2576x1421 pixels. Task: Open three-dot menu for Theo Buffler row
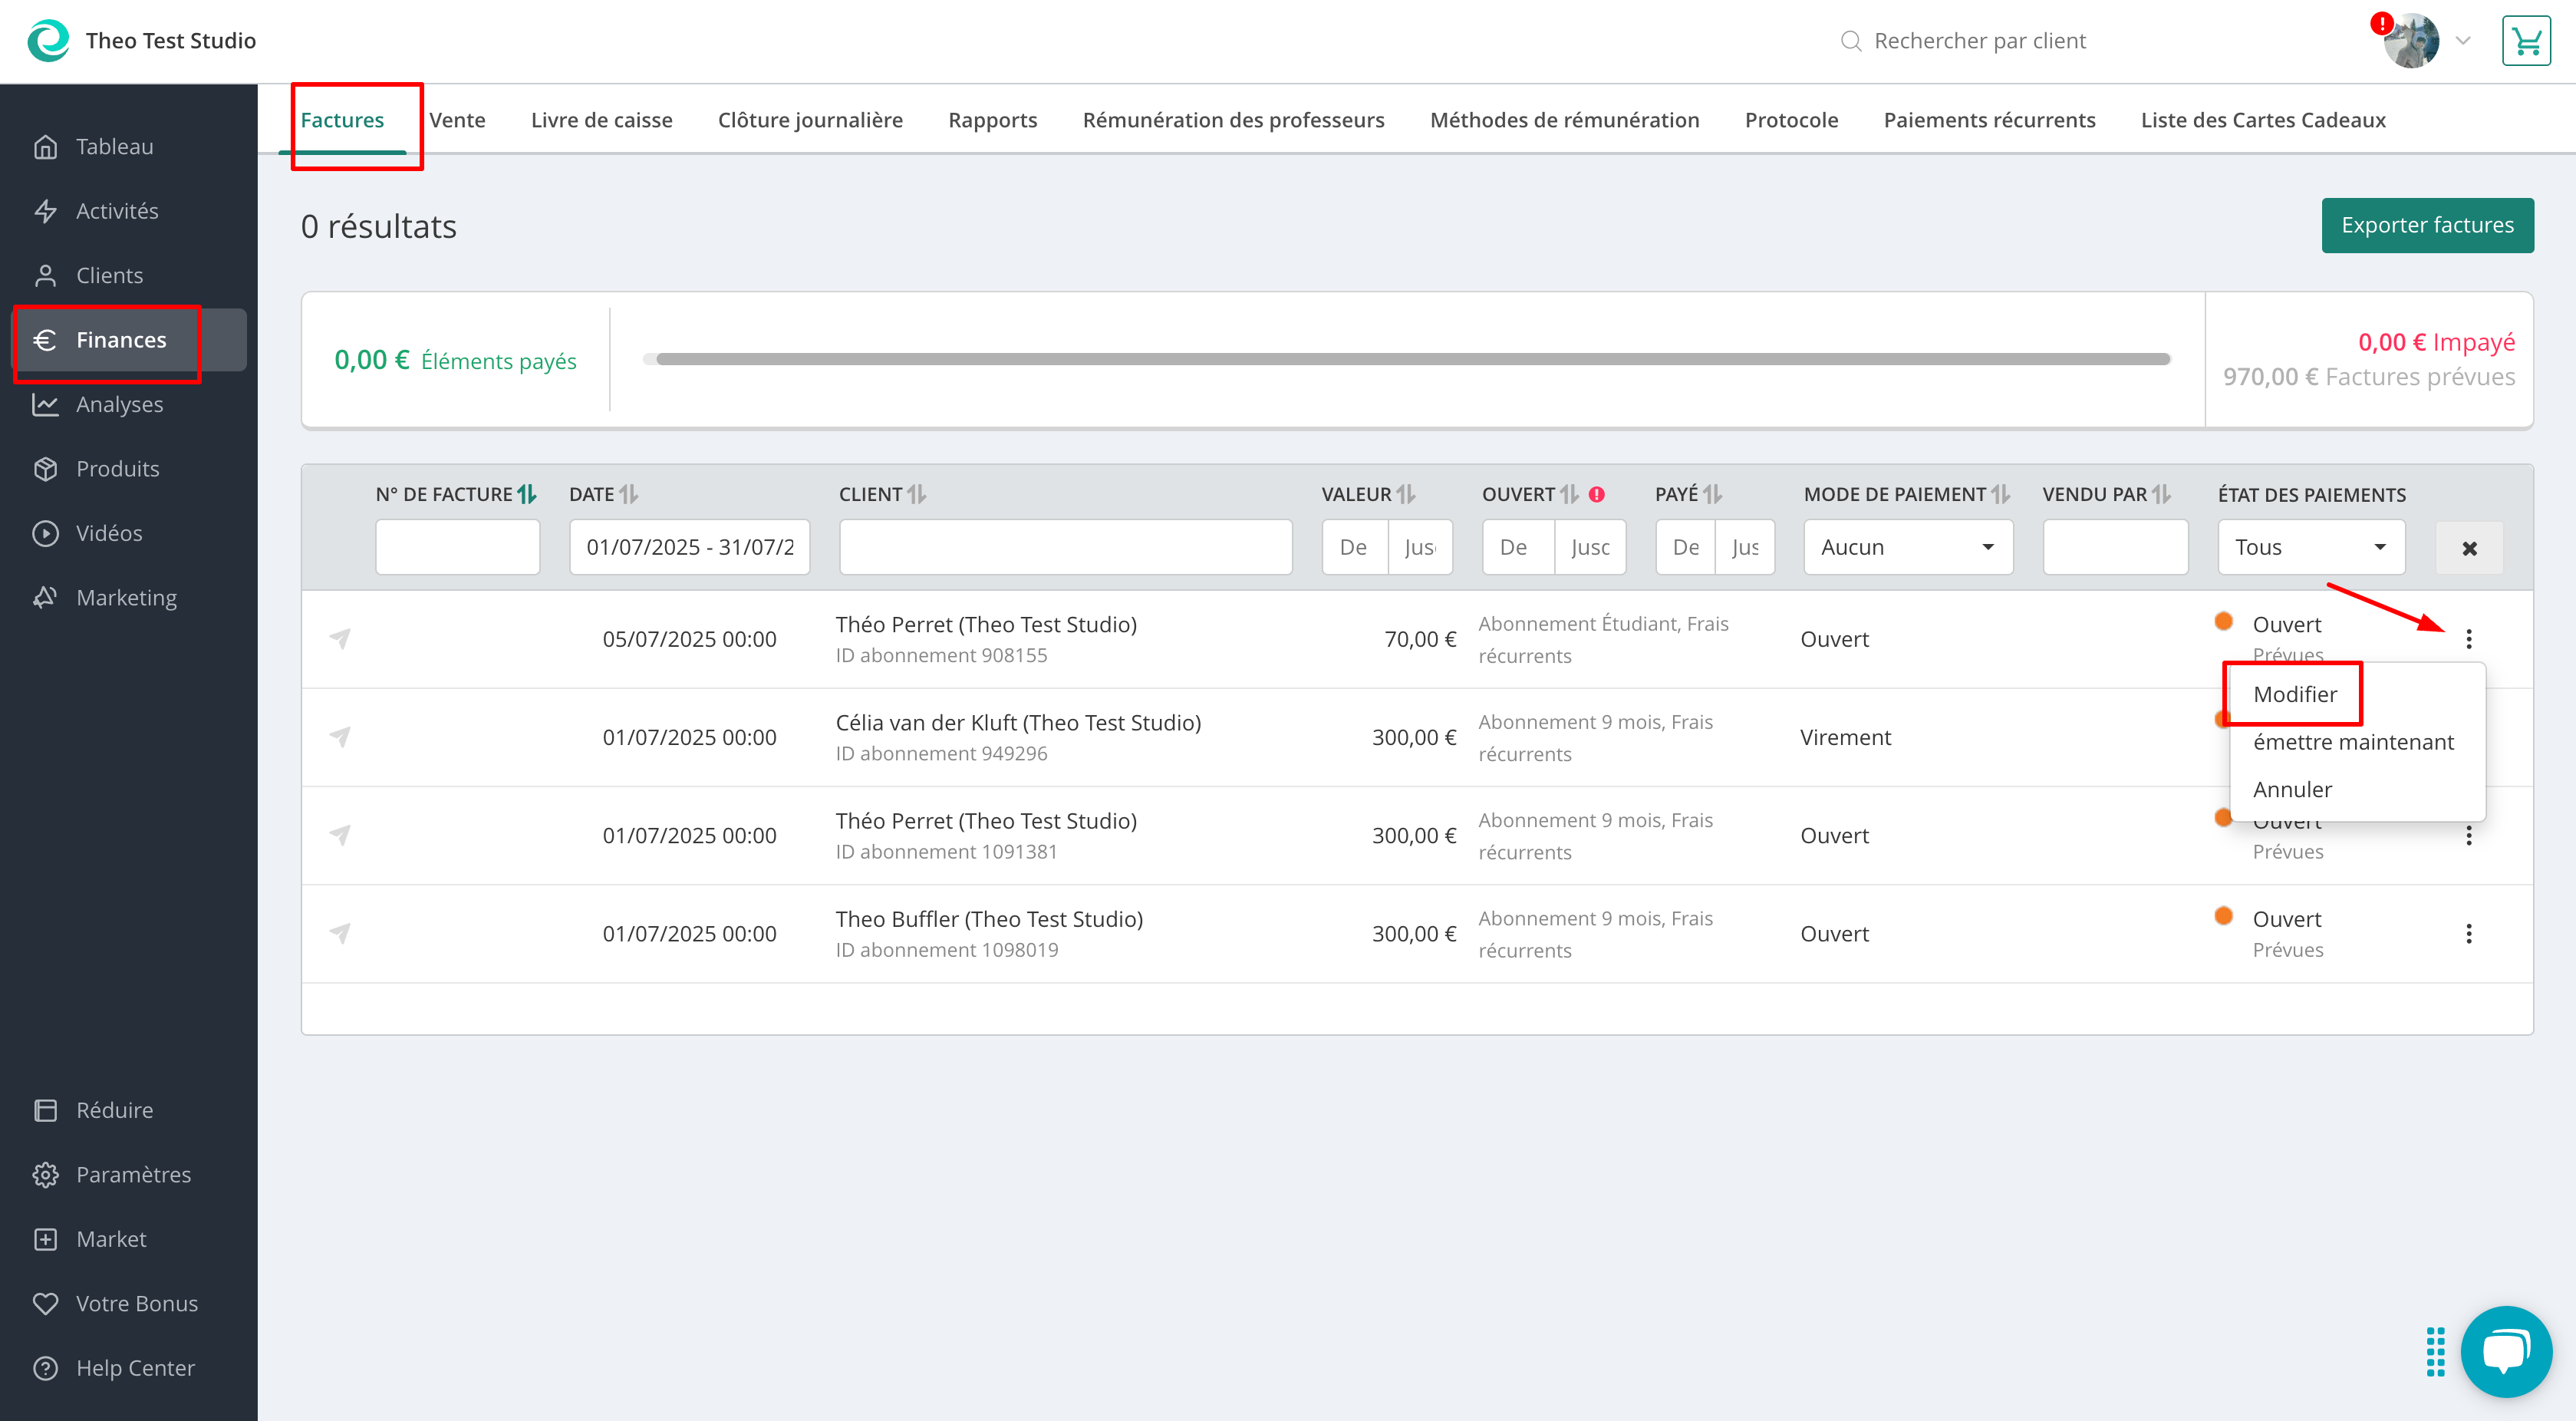[2469, 934]
